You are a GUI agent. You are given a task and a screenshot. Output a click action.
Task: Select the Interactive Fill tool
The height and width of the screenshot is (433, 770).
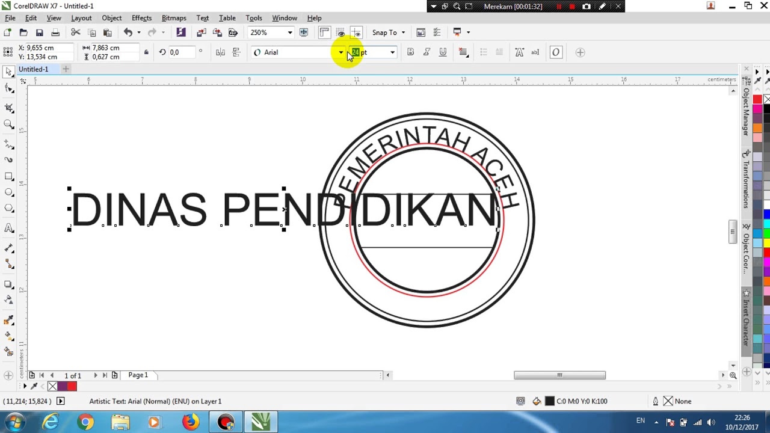[x=9, y=336]
